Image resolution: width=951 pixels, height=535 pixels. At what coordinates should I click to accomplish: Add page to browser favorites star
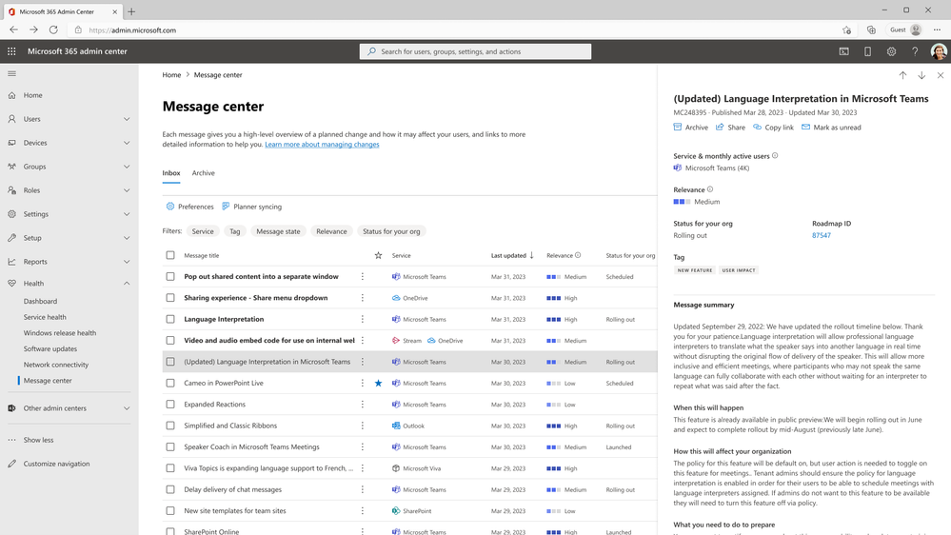pos(846,30)
